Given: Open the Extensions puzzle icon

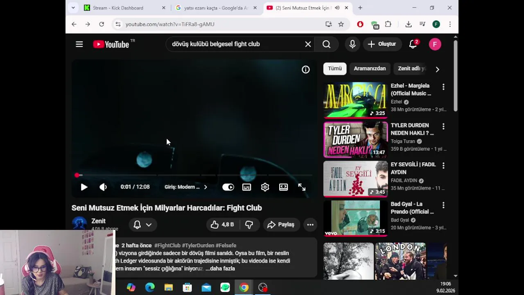Looking at the screenshot, I should coord(388,24).
